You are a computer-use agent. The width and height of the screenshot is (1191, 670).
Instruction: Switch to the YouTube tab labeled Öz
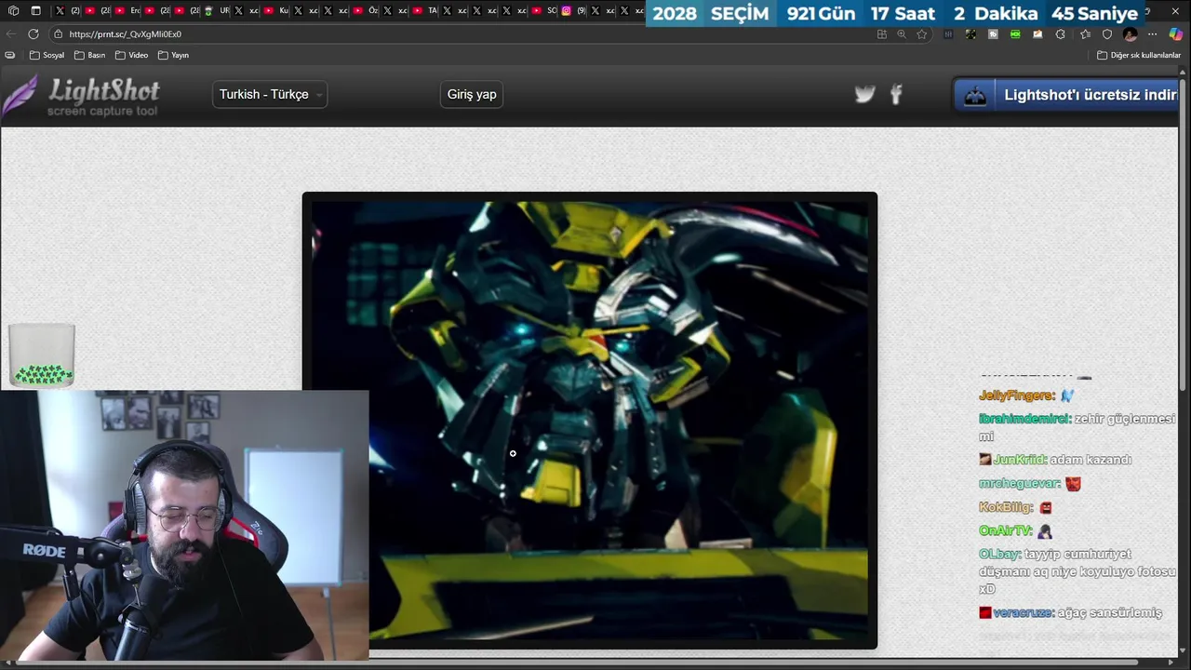[x=366, y=10]
